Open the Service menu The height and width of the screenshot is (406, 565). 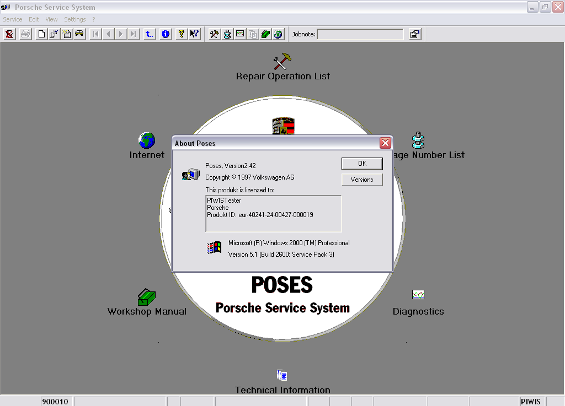pyautogui.click(x=13, y=19)
